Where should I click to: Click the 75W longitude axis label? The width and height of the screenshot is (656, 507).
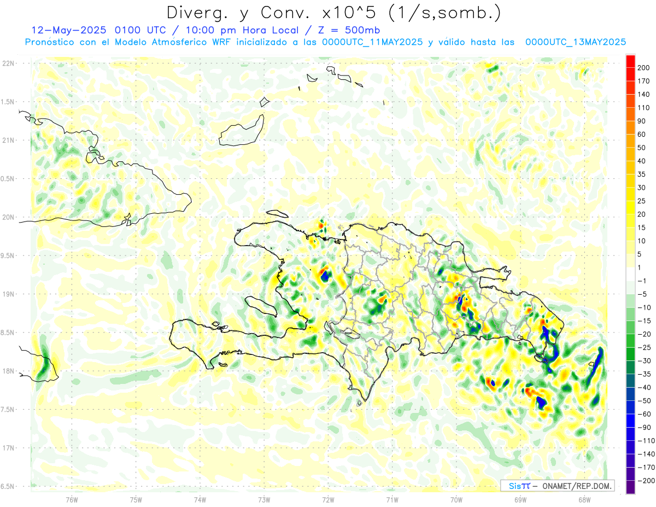[136, 499]
